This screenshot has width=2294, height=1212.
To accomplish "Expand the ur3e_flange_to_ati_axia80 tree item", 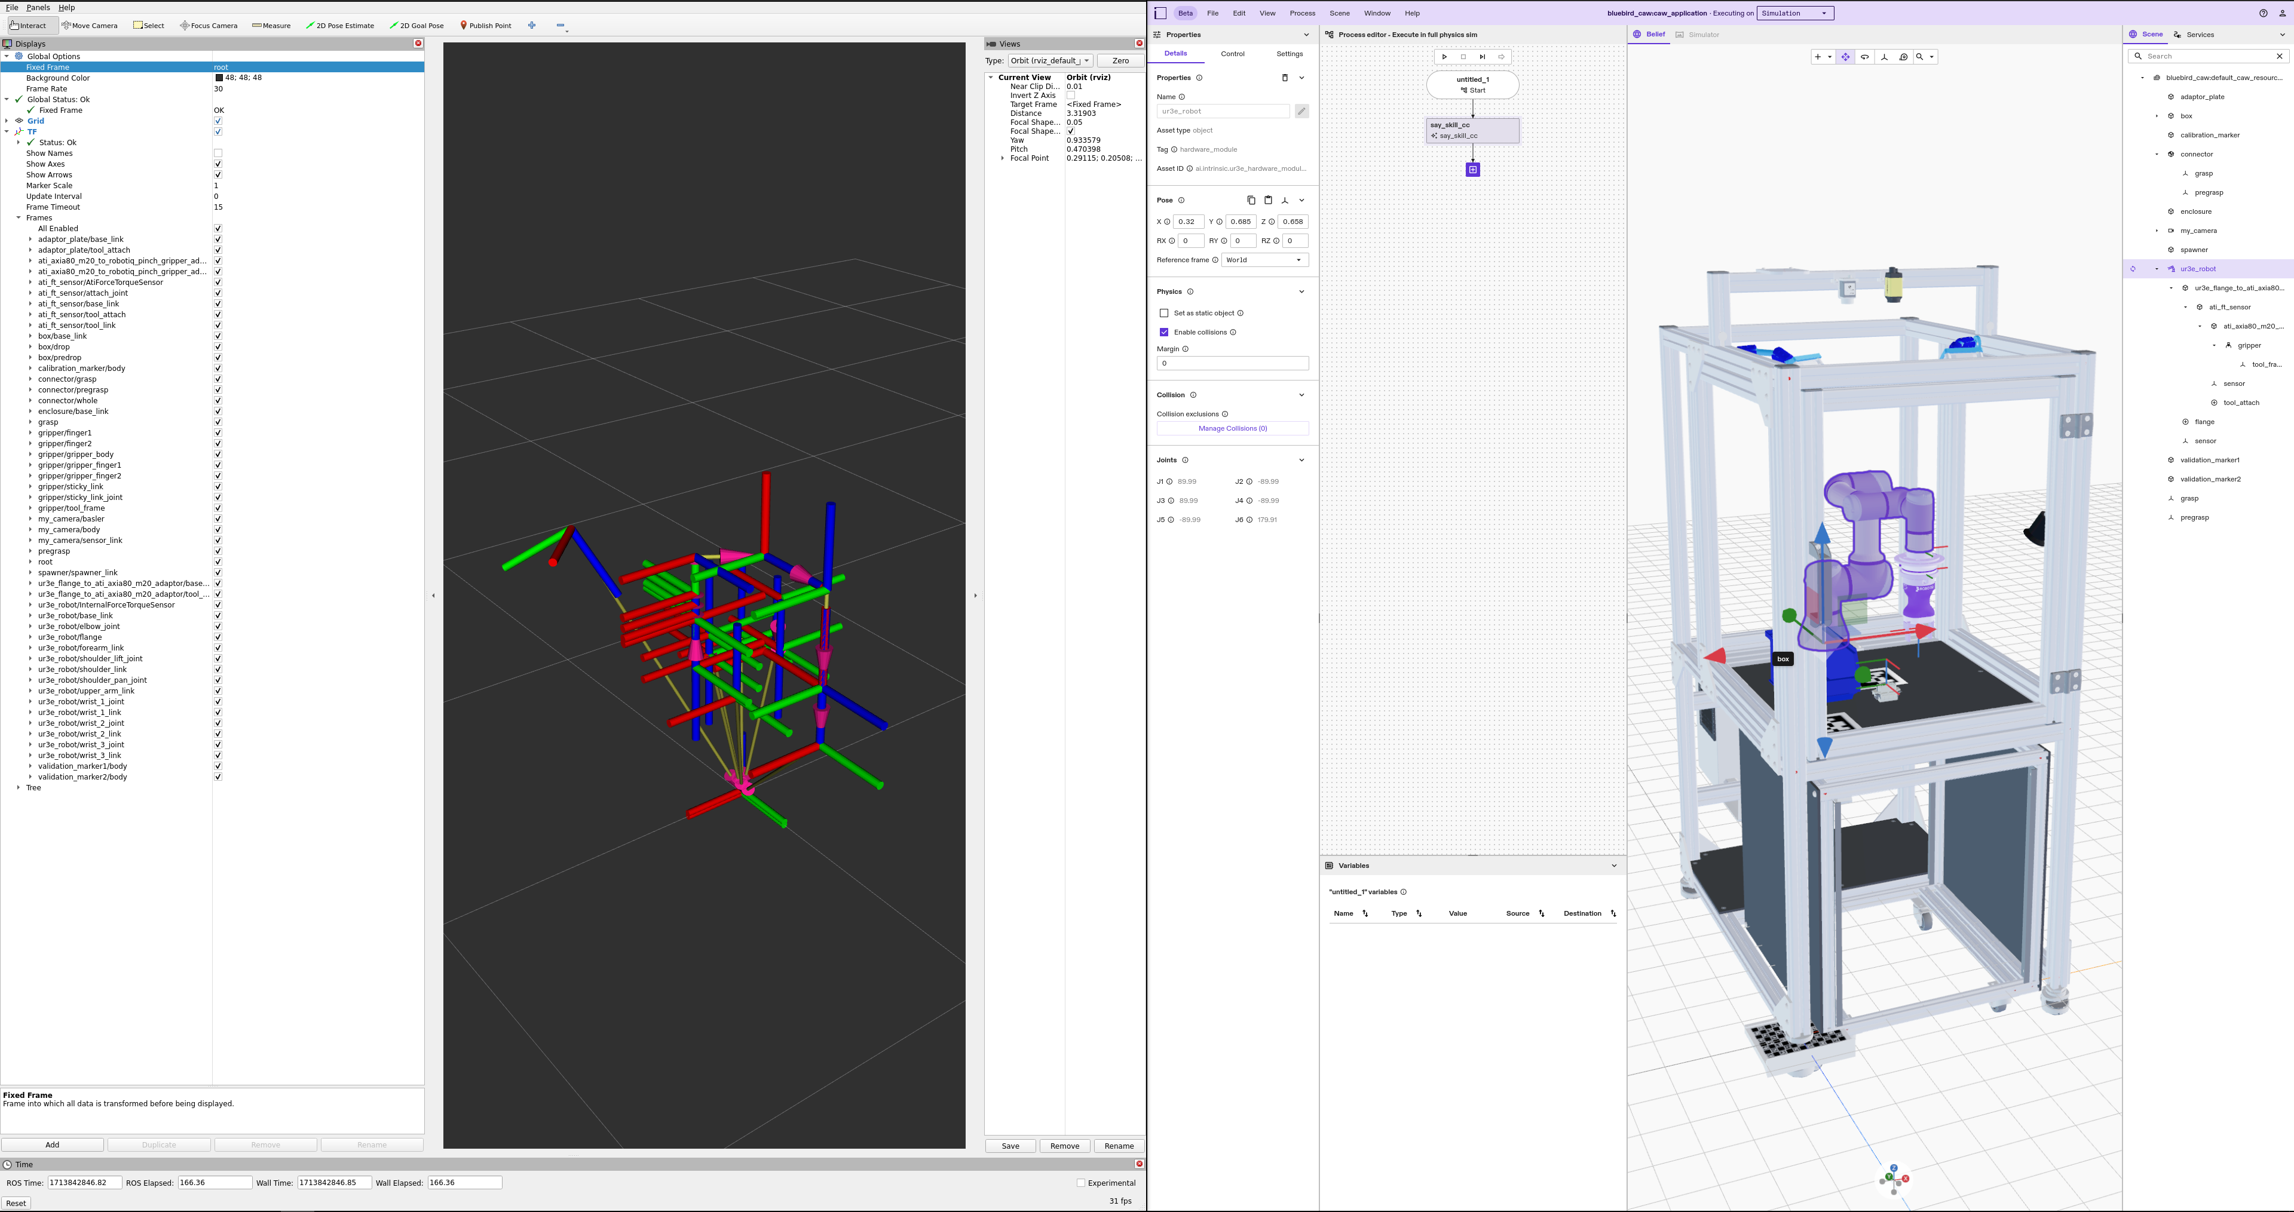I will coord(2170,288).
